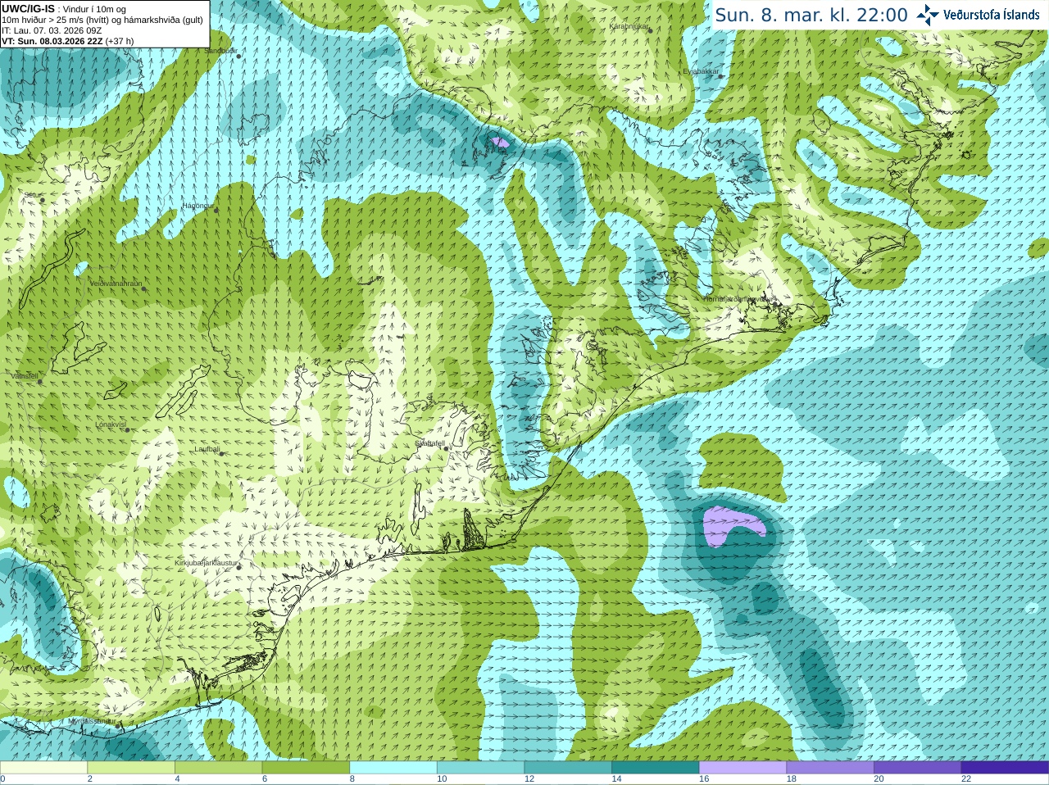Click the Sandbúðir station marker

(238, 56)
